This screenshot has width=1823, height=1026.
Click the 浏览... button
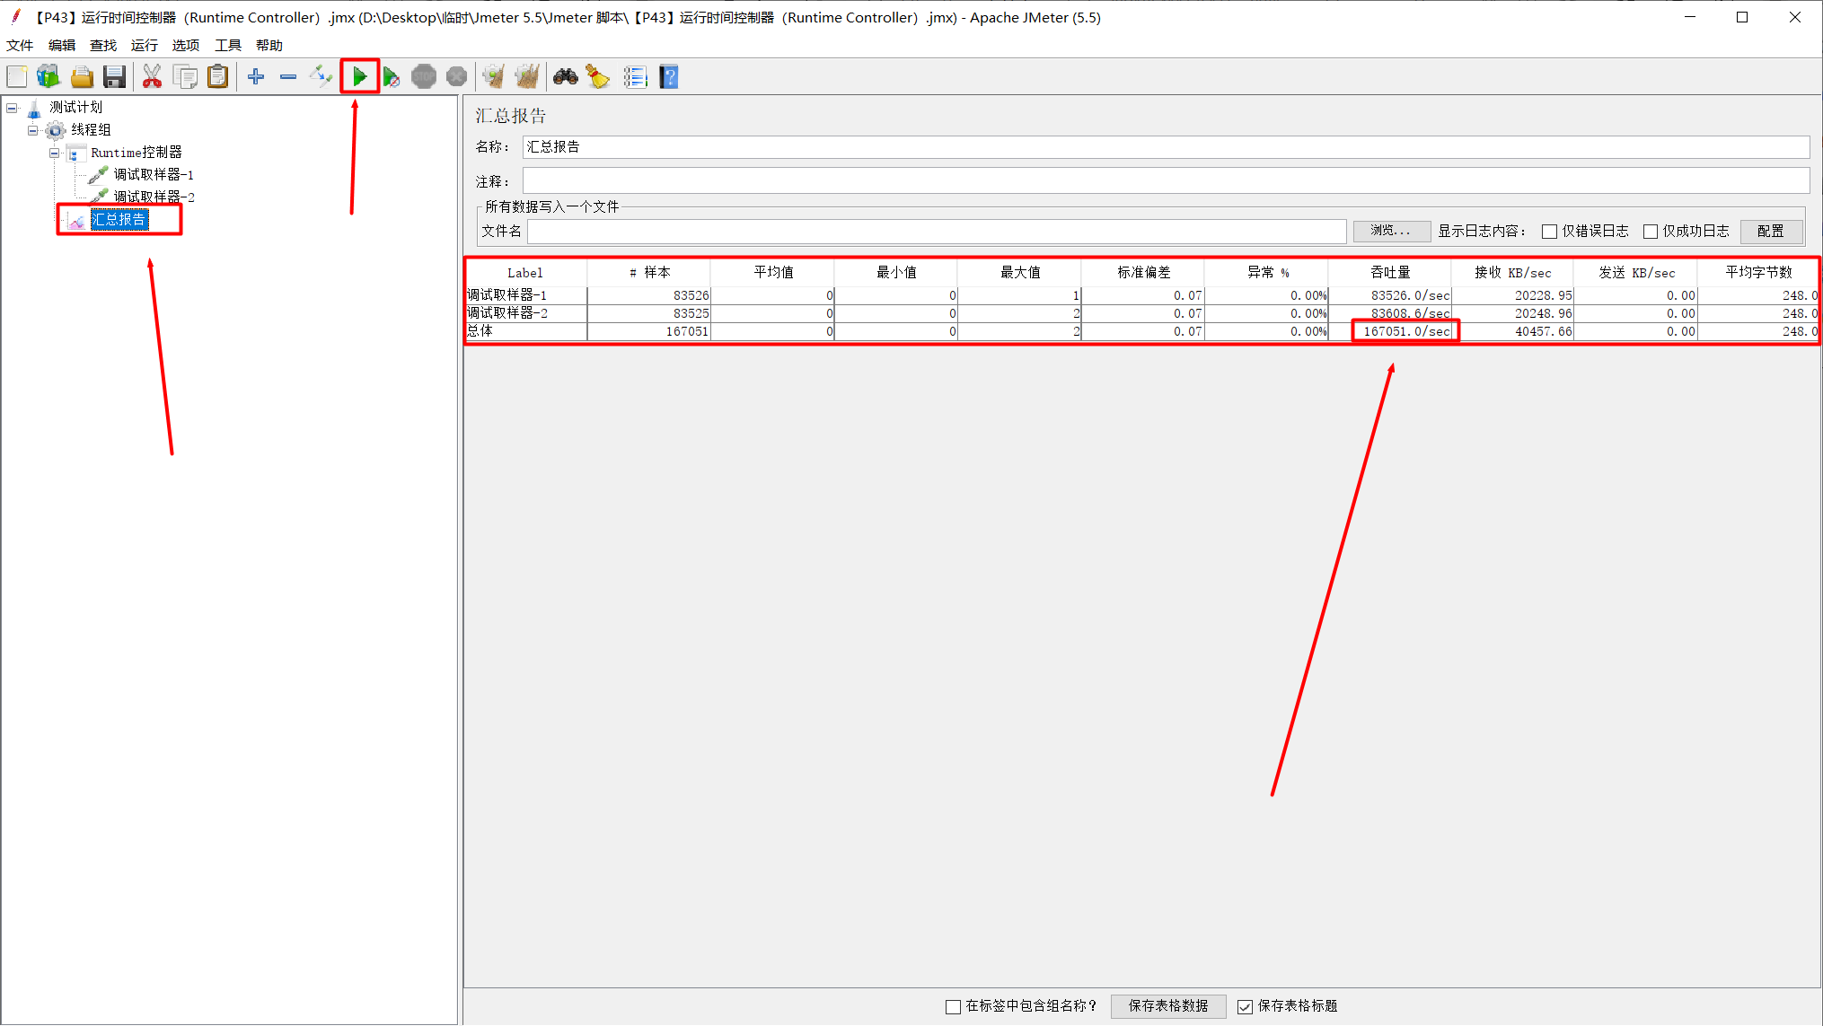[x=1390, y=232]
